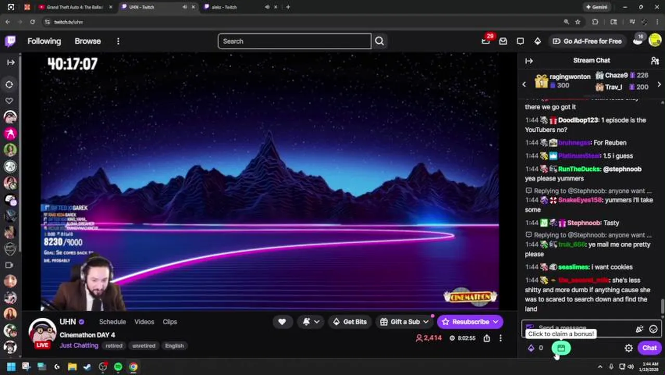This screenshot has height=375, width=665.
Task: Open the browser extensions puzzle icon
Action: coord(595,22)
